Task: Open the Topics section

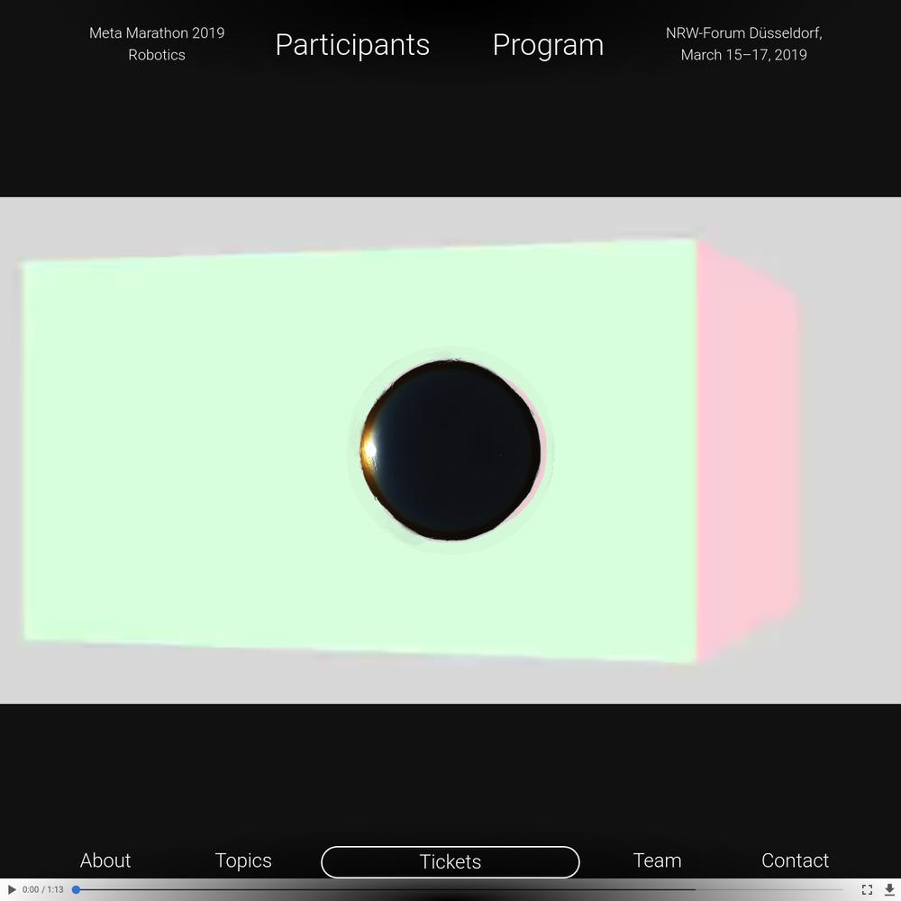Action: pyautogui.click(x=243, y=860)
